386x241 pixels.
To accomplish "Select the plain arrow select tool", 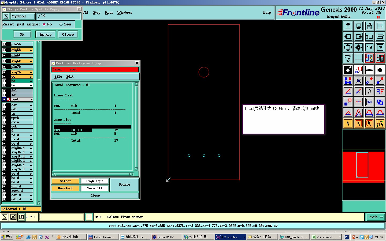I will 348,123.
